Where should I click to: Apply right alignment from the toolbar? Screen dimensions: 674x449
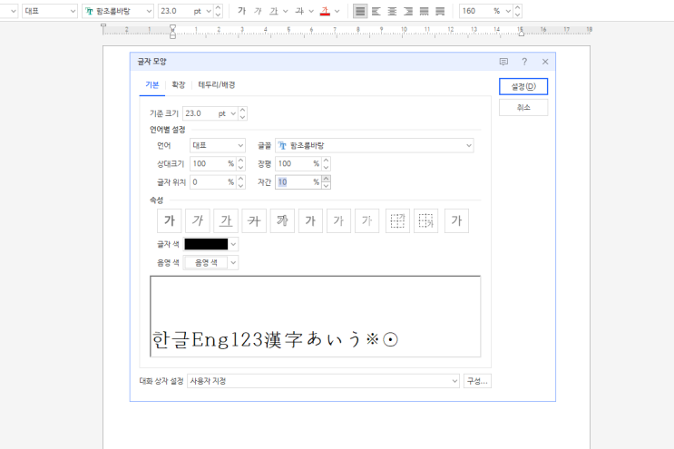[408, 11]
